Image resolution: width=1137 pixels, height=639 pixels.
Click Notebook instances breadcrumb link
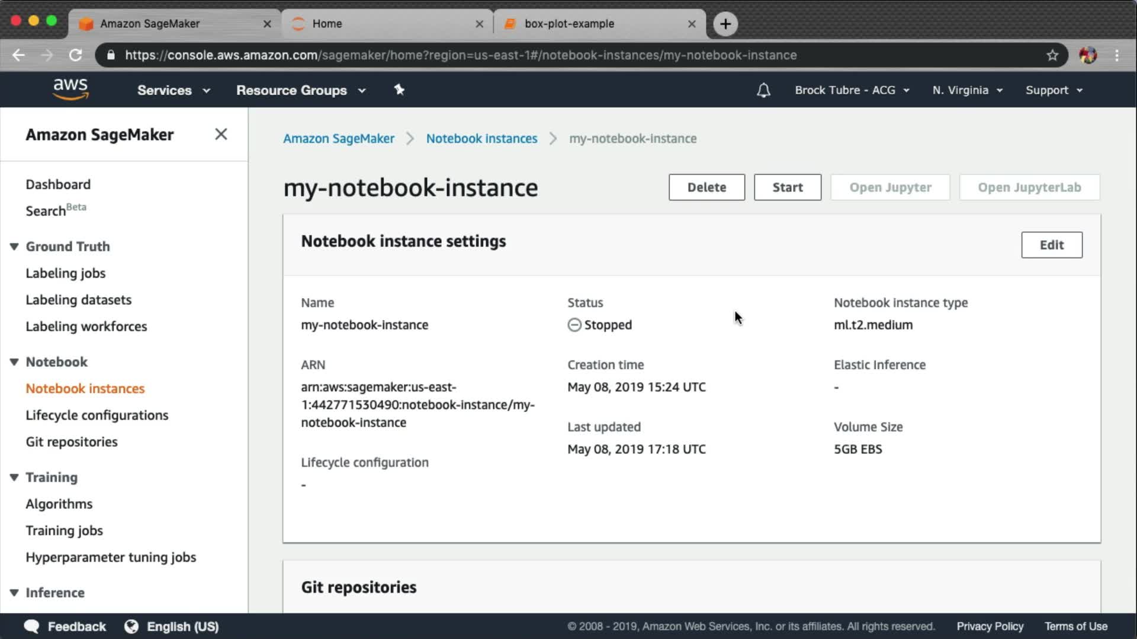(481, 138)
